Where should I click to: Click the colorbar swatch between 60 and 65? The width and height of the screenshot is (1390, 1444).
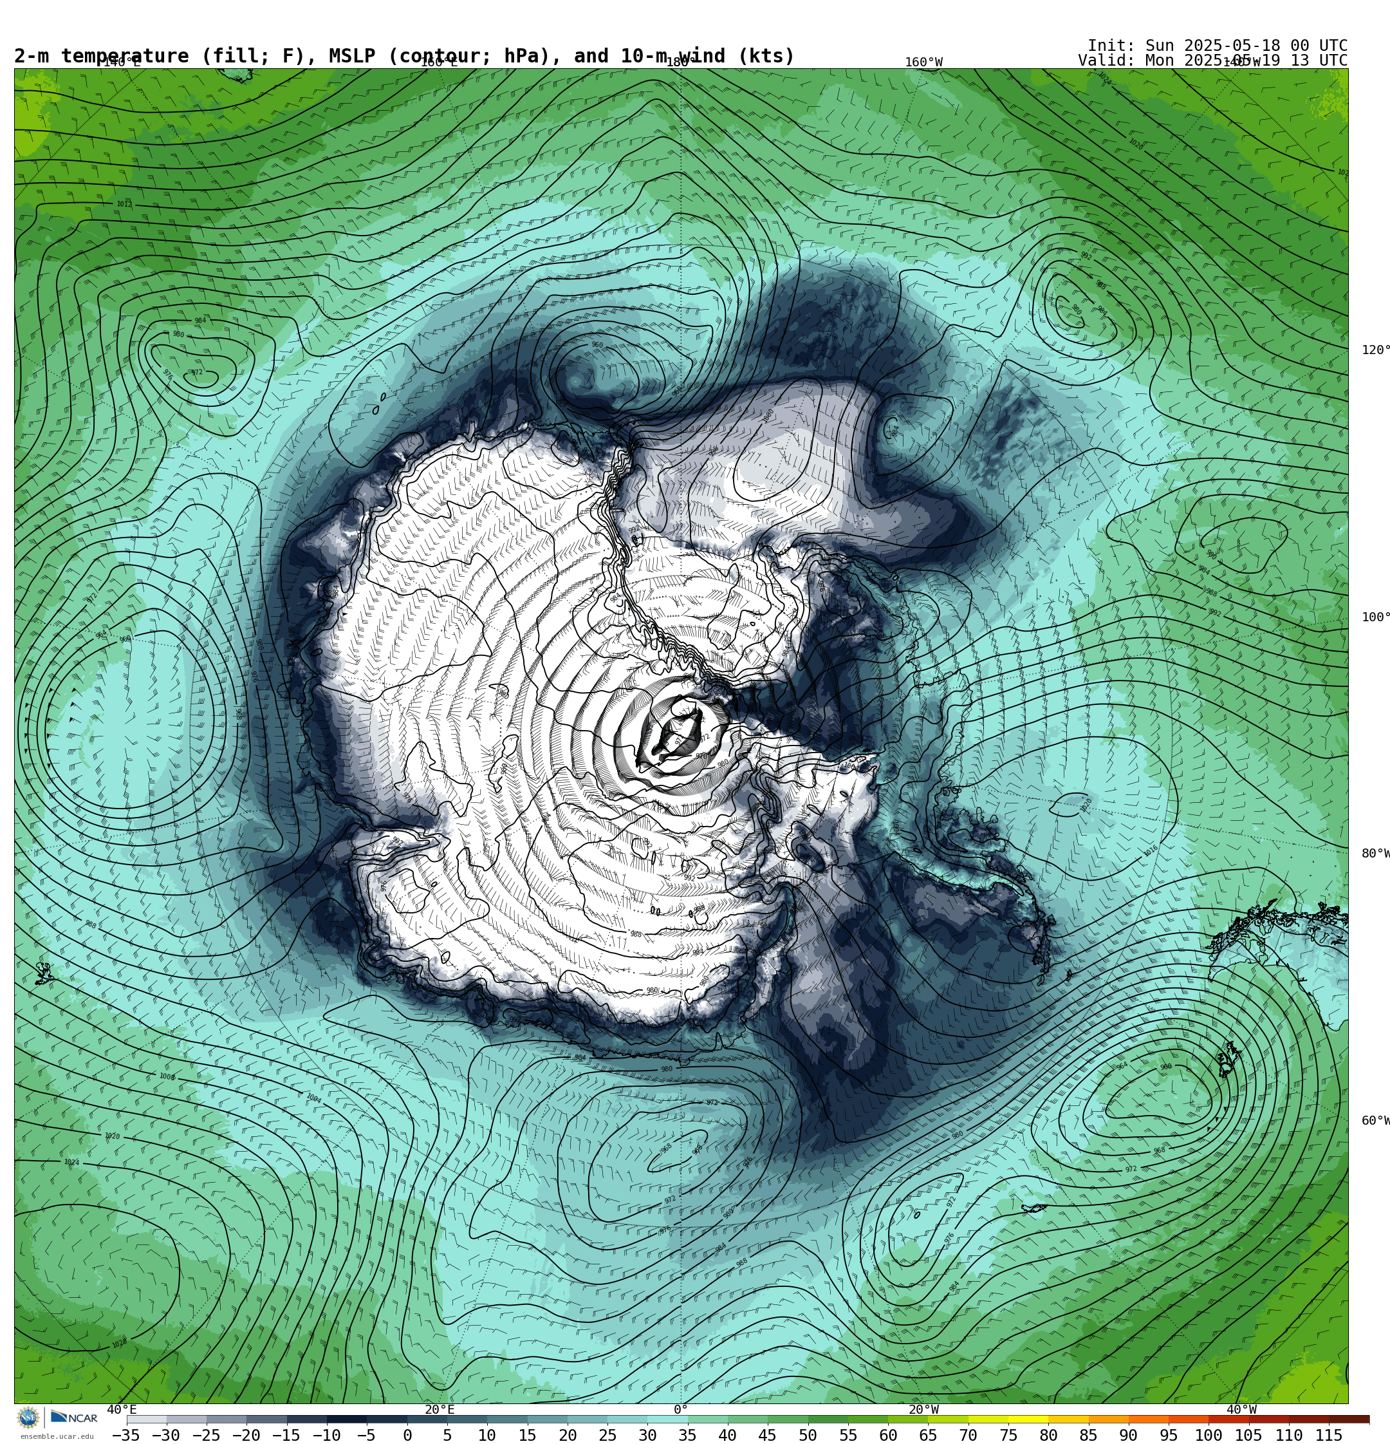click(x=907, y=1419)
